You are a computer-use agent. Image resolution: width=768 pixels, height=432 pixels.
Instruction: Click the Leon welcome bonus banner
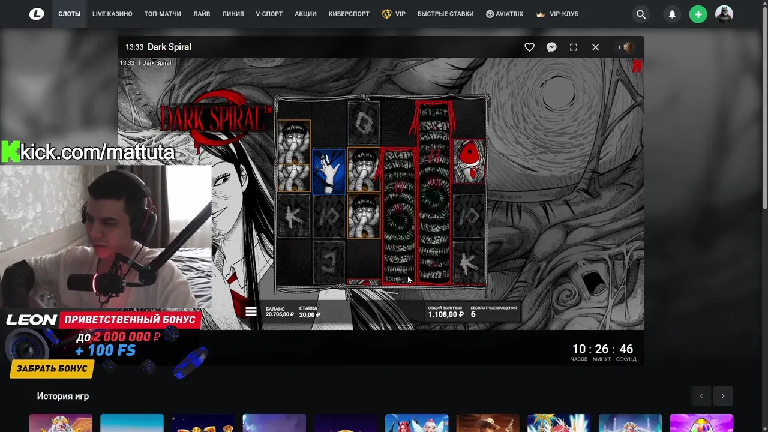point(105,344)
